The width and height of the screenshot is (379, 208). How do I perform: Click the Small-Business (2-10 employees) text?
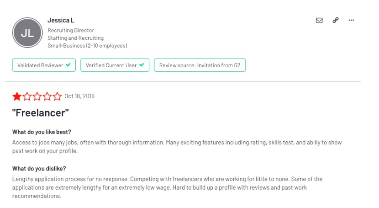tap(87, 46)
